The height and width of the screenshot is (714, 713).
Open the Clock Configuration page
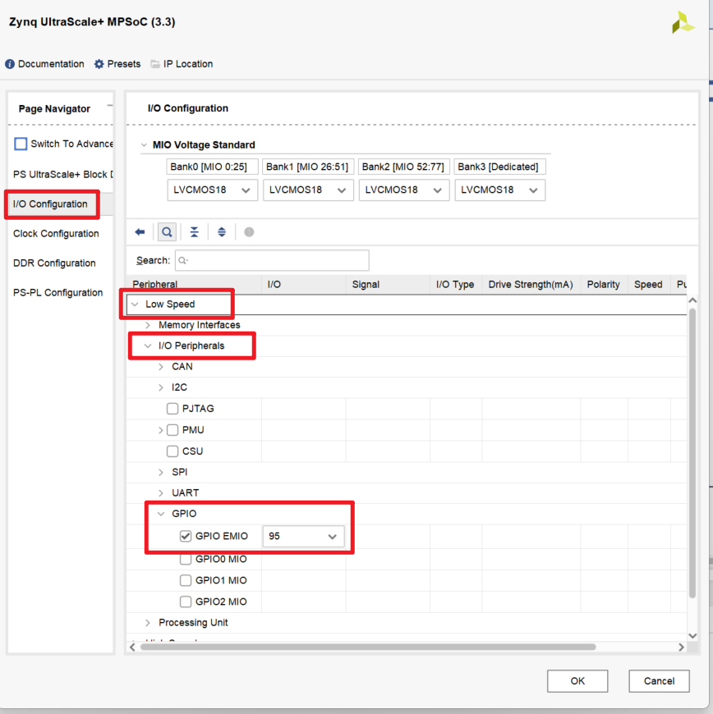click(x=56, y=234)
